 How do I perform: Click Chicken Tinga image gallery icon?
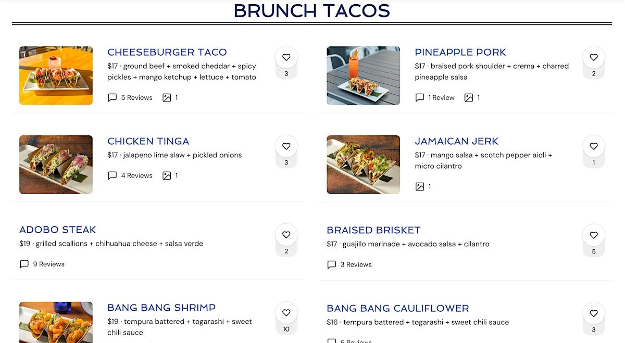click(x=167, y=176)
